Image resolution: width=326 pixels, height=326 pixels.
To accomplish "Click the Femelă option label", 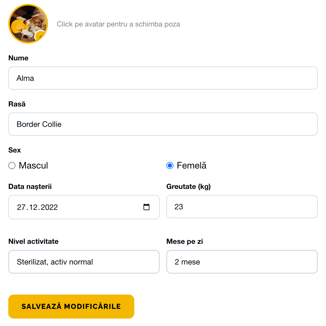I will [191, 165].
